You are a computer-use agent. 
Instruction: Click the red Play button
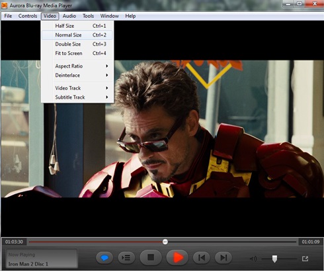(178, 257)
